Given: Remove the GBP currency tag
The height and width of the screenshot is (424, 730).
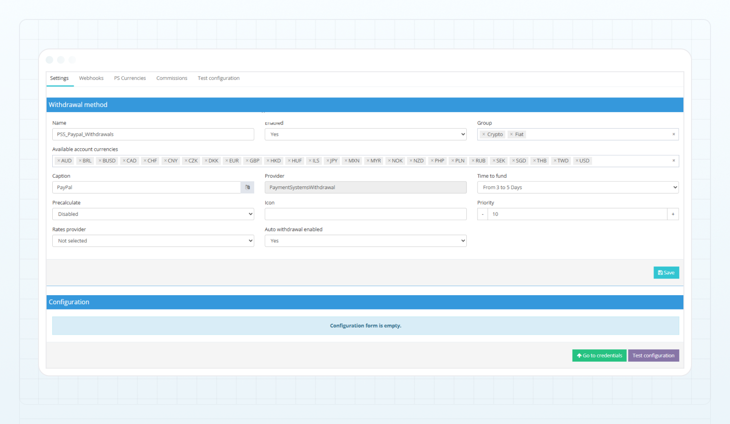Looking at the screenshot, I should pyautogui.click(x=247, y=161).
